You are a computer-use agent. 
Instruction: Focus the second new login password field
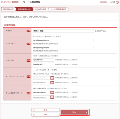(x=42, y=83)
